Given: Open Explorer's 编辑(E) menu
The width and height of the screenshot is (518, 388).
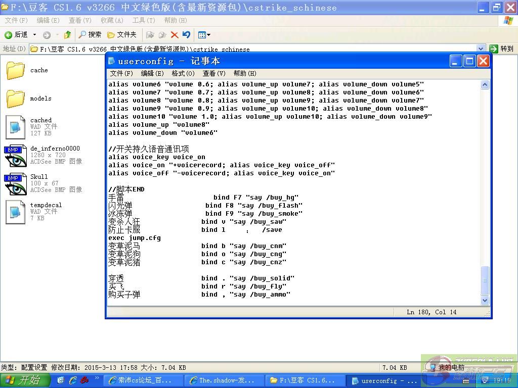Looking at the screenshot, I should pos(48,20).
